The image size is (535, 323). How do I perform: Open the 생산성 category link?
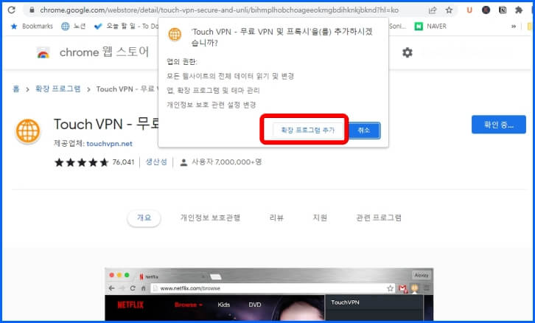pyautogui.click(x=156, y=162)
